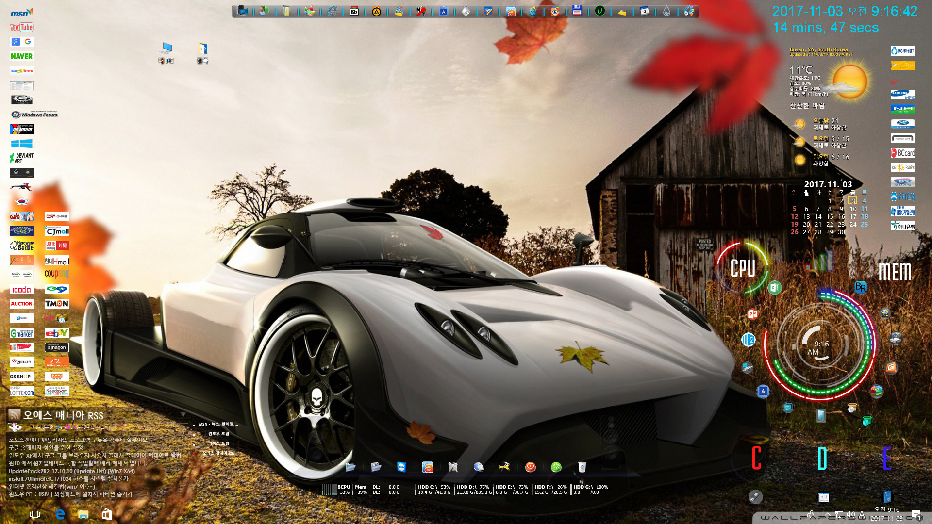
Task: Launch Microsoft Edge from the taskbar
Action: click(60, 514)
